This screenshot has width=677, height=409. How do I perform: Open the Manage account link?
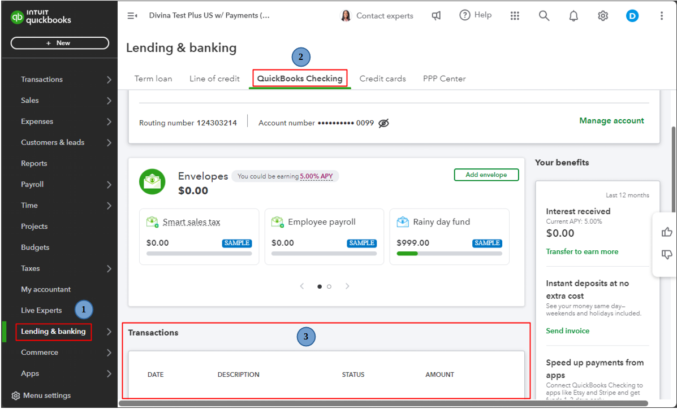(611, 120)
